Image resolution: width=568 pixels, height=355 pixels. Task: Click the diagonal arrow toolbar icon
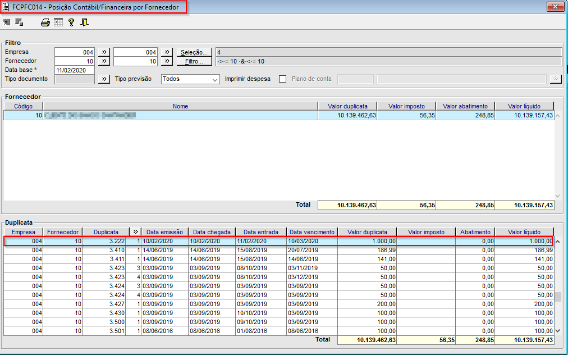coord(7,22)
